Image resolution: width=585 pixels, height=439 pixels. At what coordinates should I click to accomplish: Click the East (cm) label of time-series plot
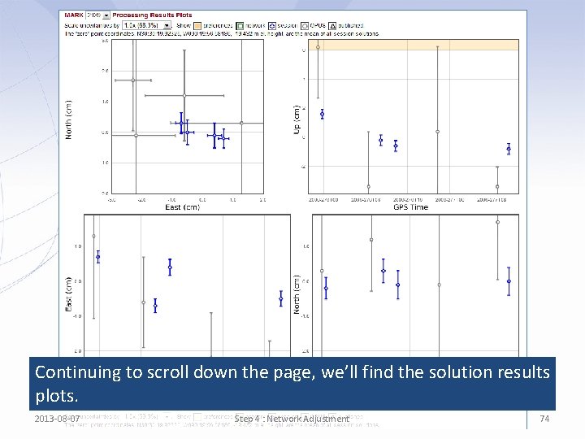pyautogui.click(x=68, y=294)
